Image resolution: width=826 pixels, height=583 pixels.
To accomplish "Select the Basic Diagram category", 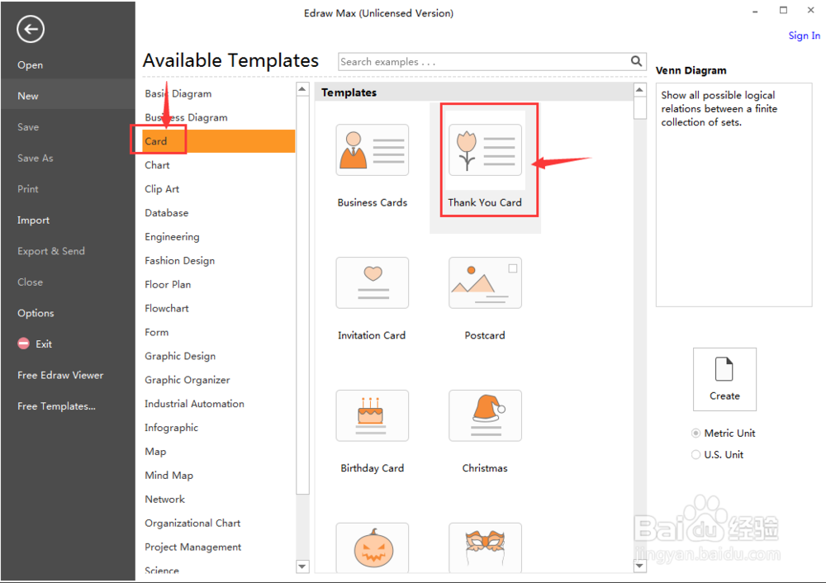I will point(178,93).
